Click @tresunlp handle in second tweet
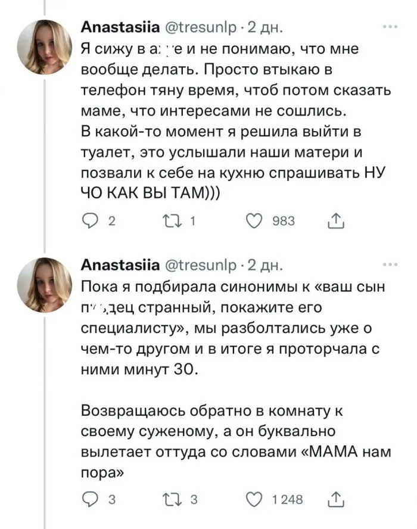 click(x=197, y=264)
